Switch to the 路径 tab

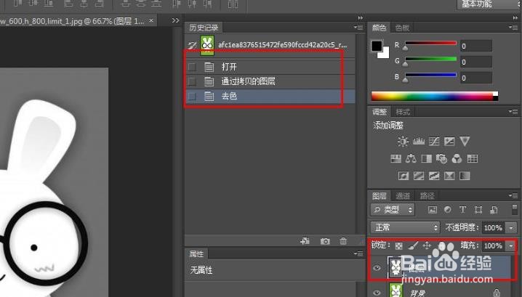[x=427, y=195]
